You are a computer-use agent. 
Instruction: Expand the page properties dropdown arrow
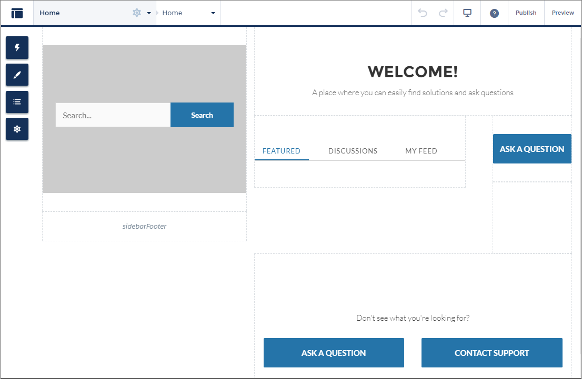(x=149, y=13)
